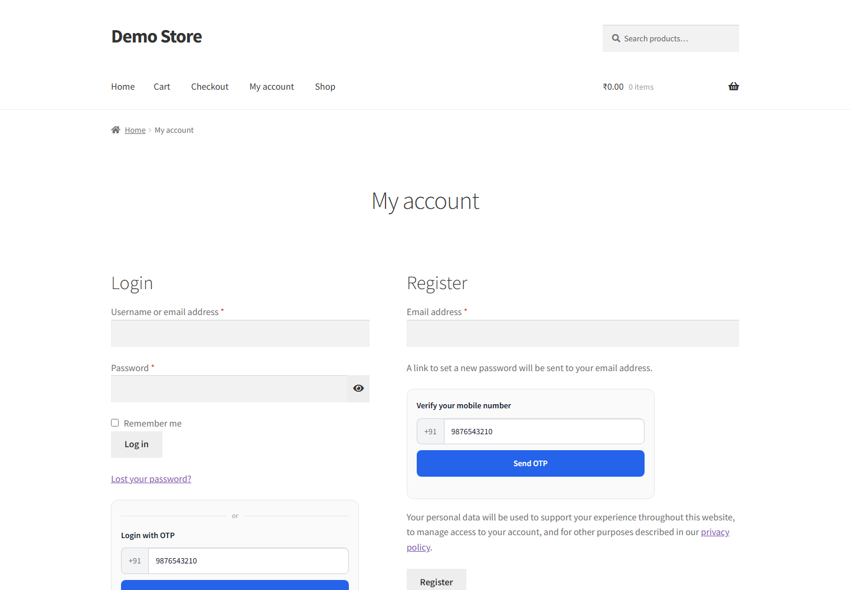
Task: Click the Log in button
Action: click(x=136, y=444)
